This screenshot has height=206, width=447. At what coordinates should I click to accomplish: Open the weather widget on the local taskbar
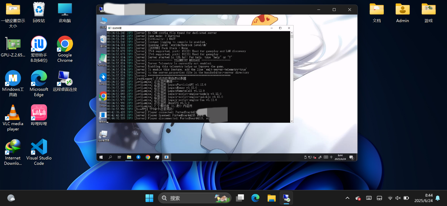(11, 198)
